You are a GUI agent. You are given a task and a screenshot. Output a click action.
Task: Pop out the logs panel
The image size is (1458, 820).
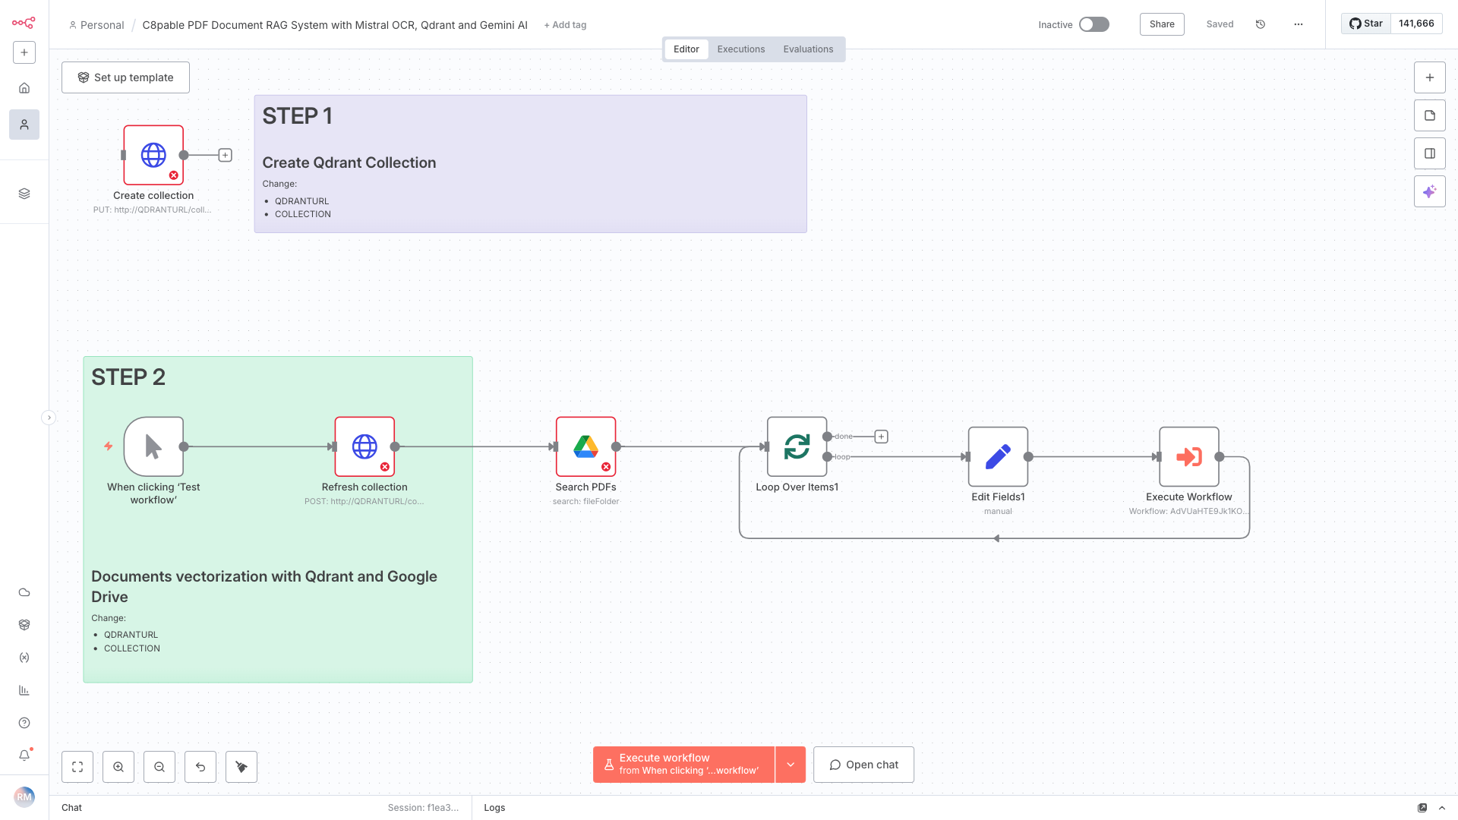(x=1422, y=808)
